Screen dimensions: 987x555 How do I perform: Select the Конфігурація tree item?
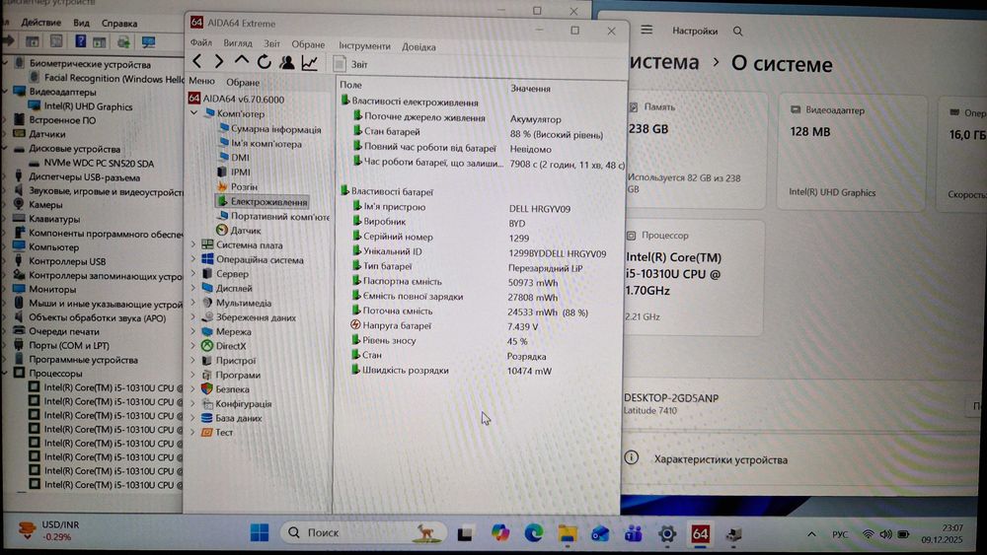click(237, 403)
